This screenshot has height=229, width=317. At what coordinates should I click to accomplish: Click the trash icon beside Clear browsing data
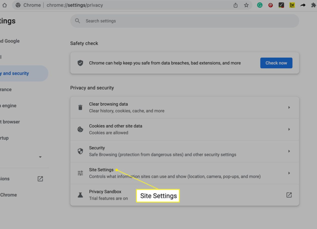80,107
